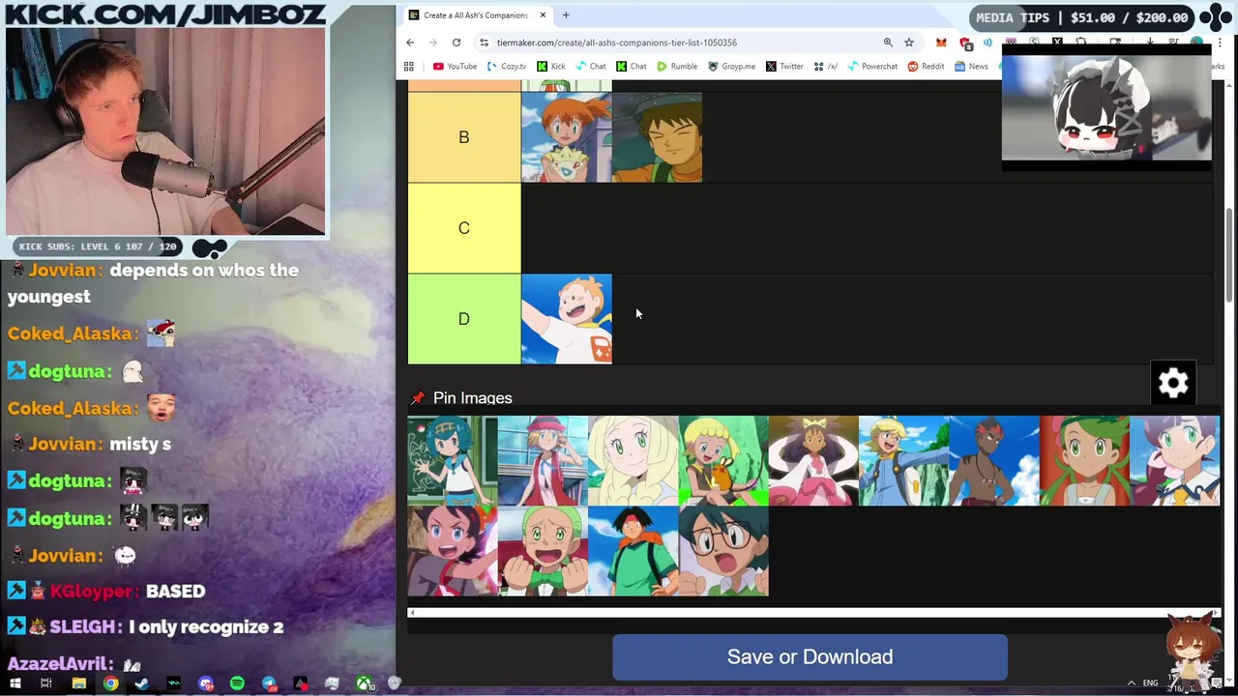
Task: Open the Twitter bookmark
Action: pyautogui.click(x=784, y=67)
